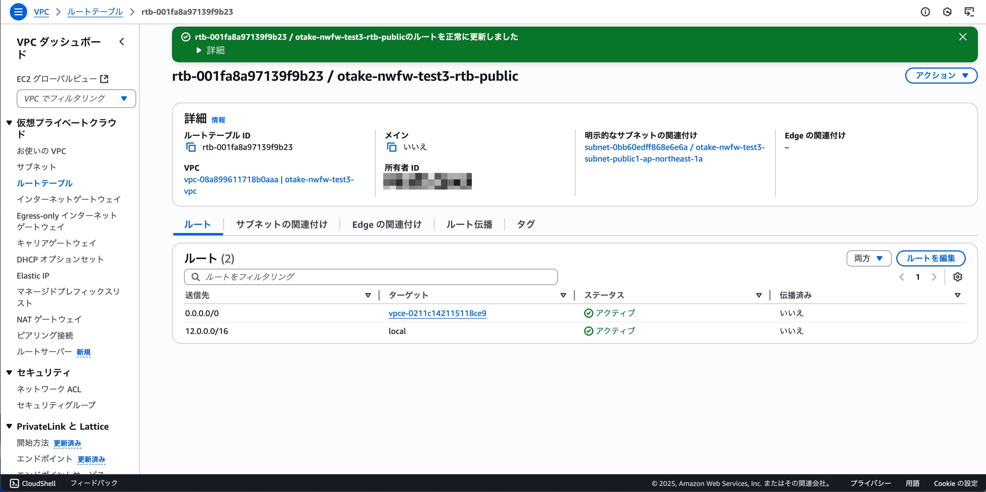Open ピアリング接続 in sidebar
The width and height of the screenshot is (986, 492).
tap(45, 335)
